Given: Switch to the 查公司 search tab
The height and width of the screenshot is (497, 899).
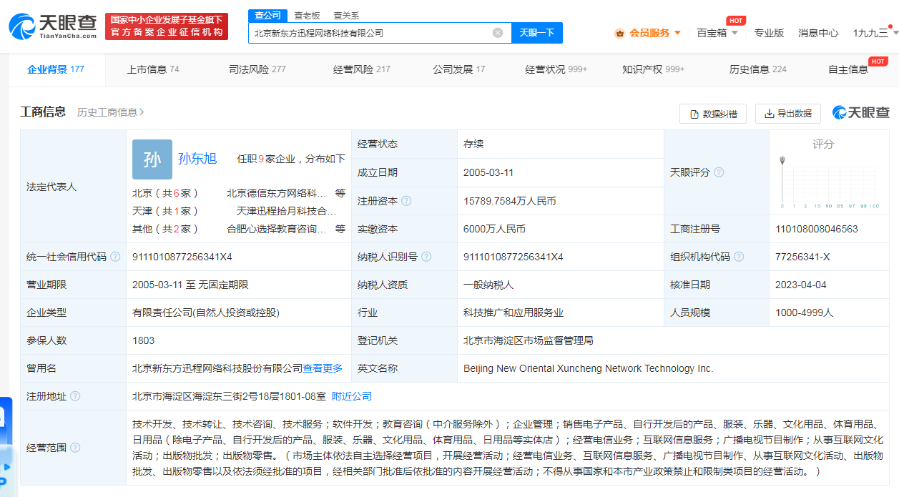Looking at the screenshot, I should [267, 16].
